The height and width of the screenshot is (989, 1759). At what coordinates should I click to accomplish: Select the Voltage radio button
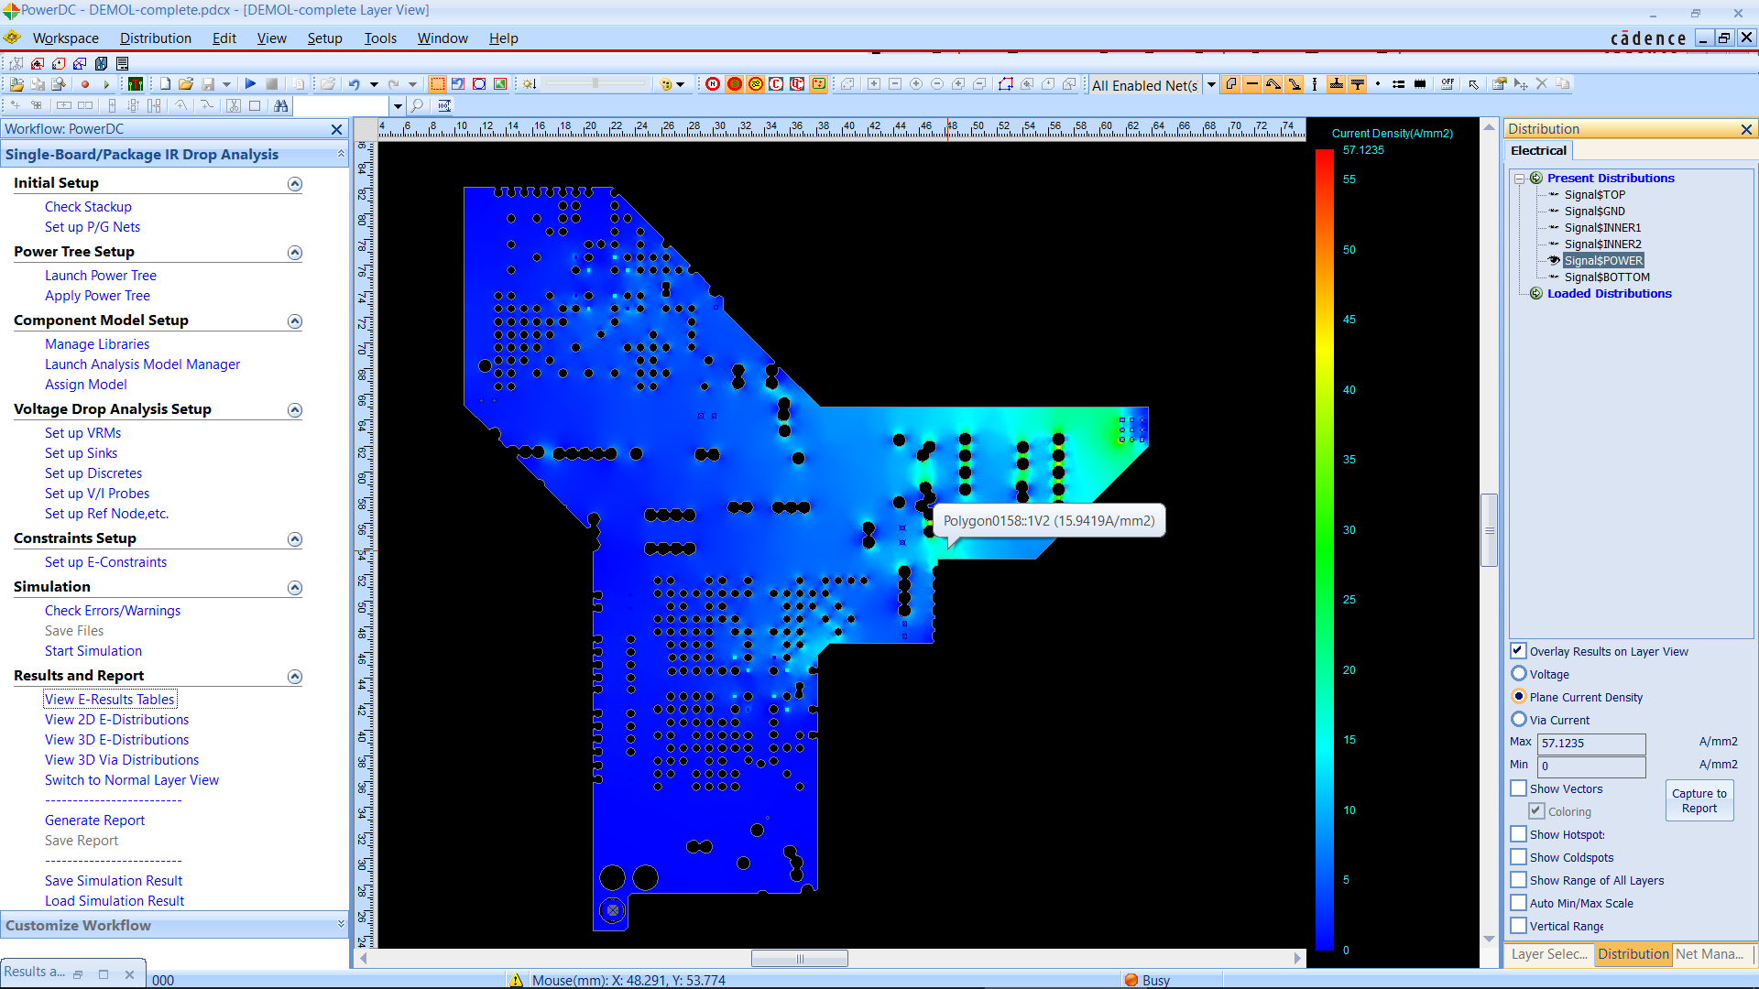tap(1519, 674)
